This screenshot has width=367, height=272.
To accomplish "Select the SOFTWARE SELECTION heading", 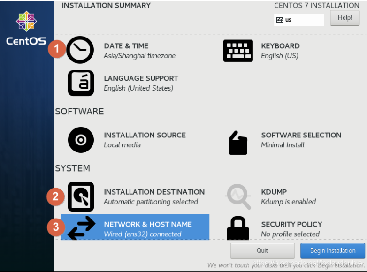I will click(x=301, y=135).
